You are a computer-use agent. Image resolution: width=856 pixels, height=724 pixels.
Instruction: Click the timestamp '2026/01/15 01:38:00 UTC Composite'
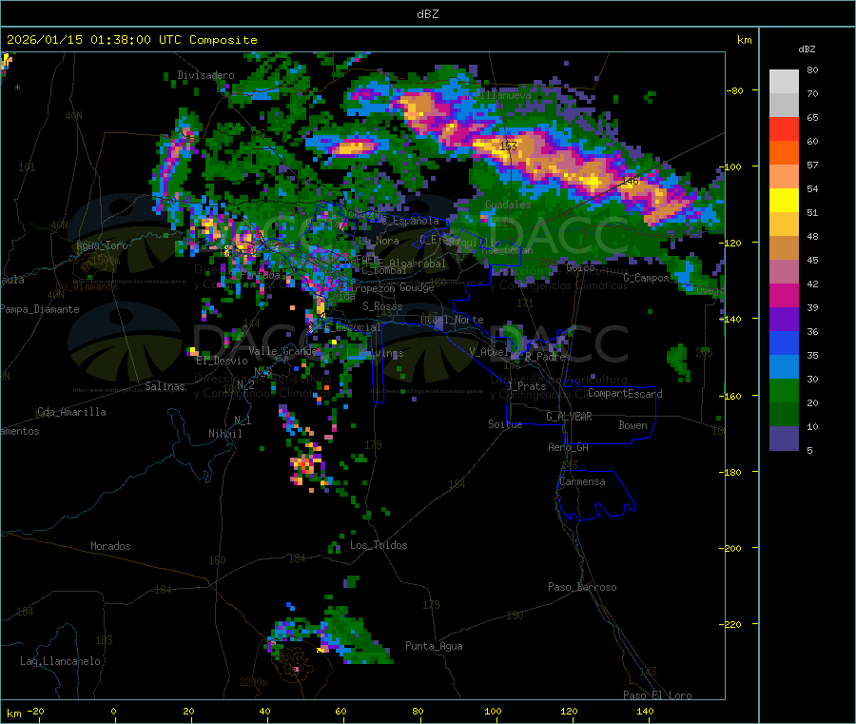[131, 40]
